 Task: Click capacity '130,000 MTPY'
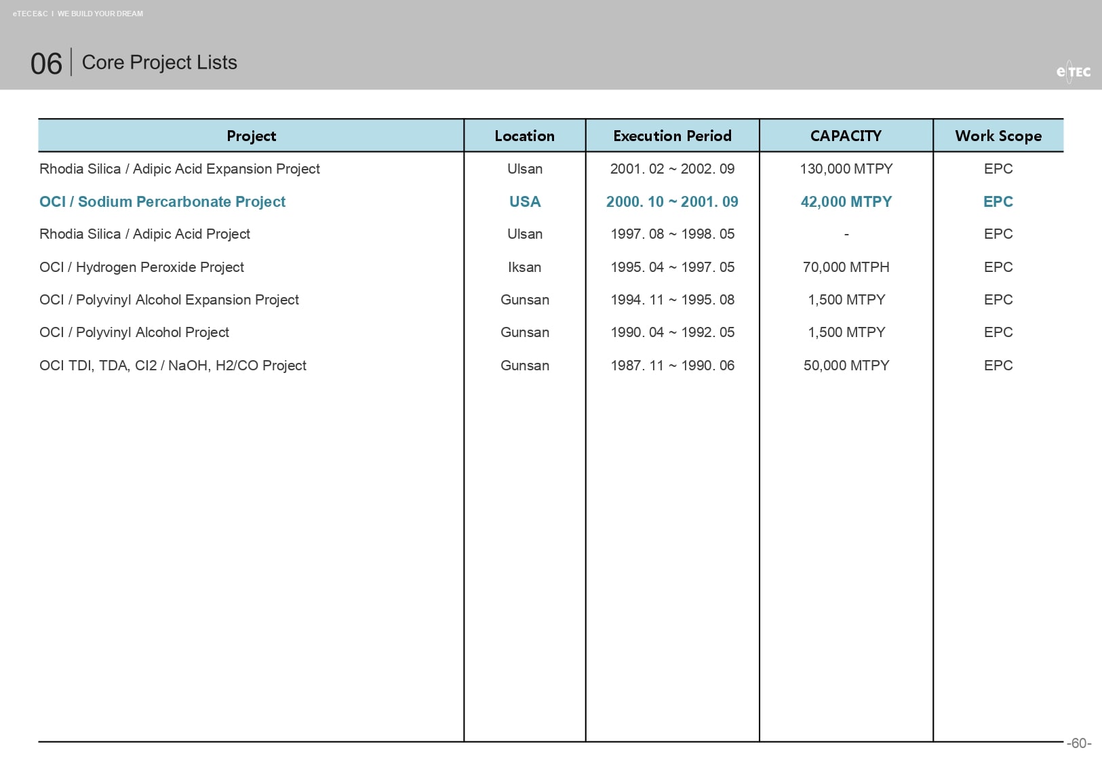click(846, 169)
